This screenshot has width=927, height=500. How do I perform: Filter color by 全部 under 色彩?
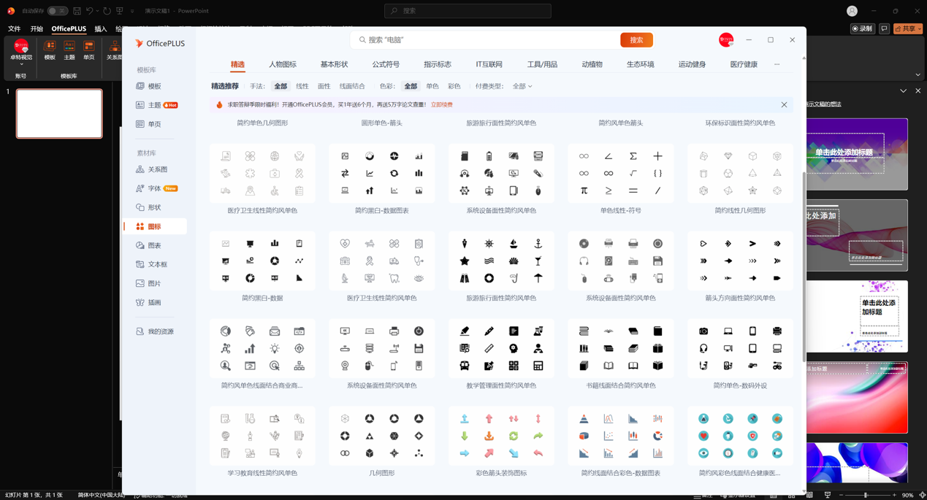pyautogui.click(x=411, y=86)
